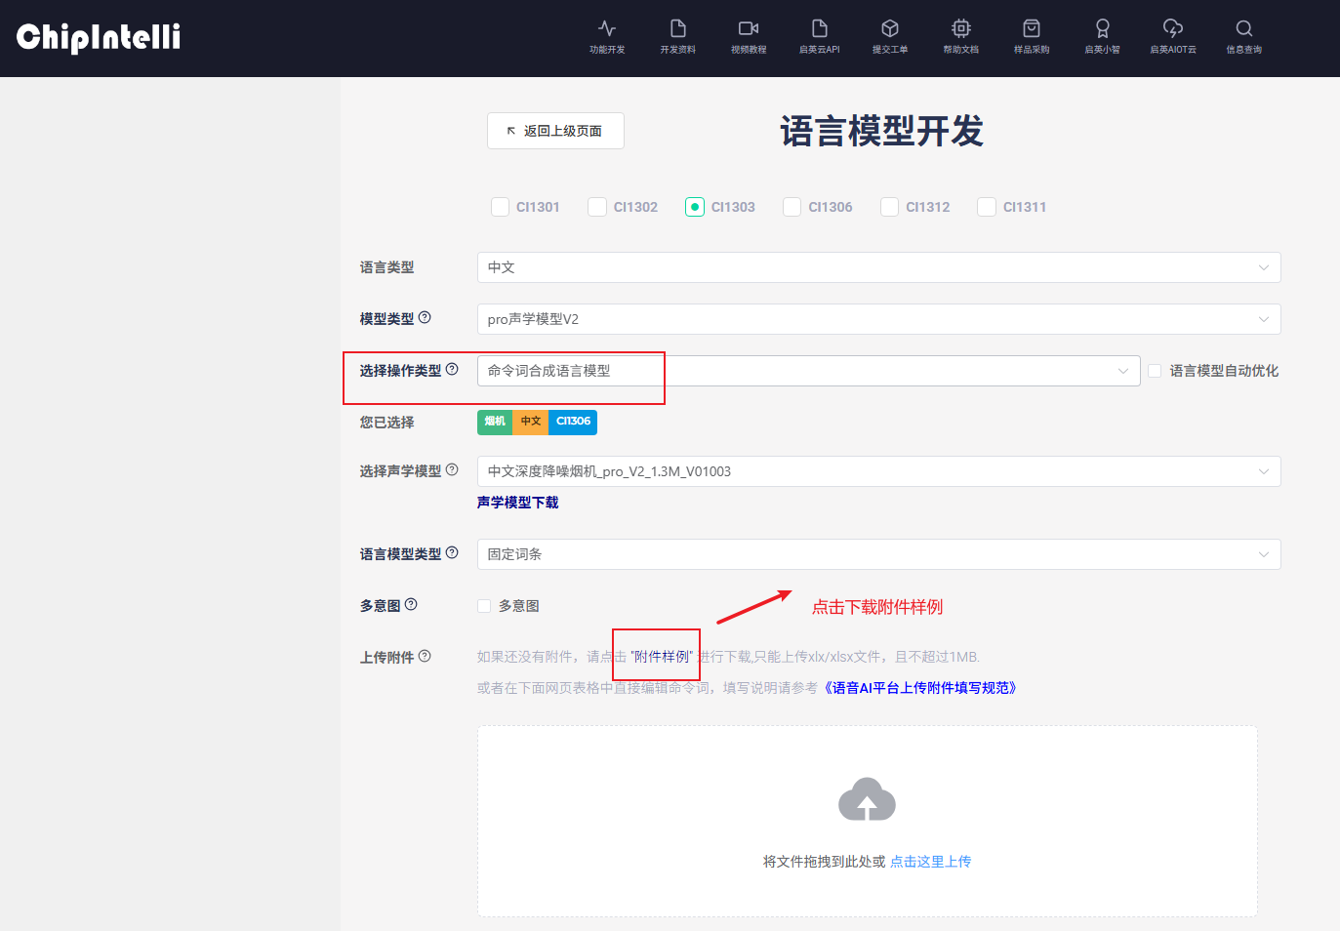Viewport: 1340px width, 931px height.
Task: Open the 功能开发 pulse icon
Action: pos(607,28)
